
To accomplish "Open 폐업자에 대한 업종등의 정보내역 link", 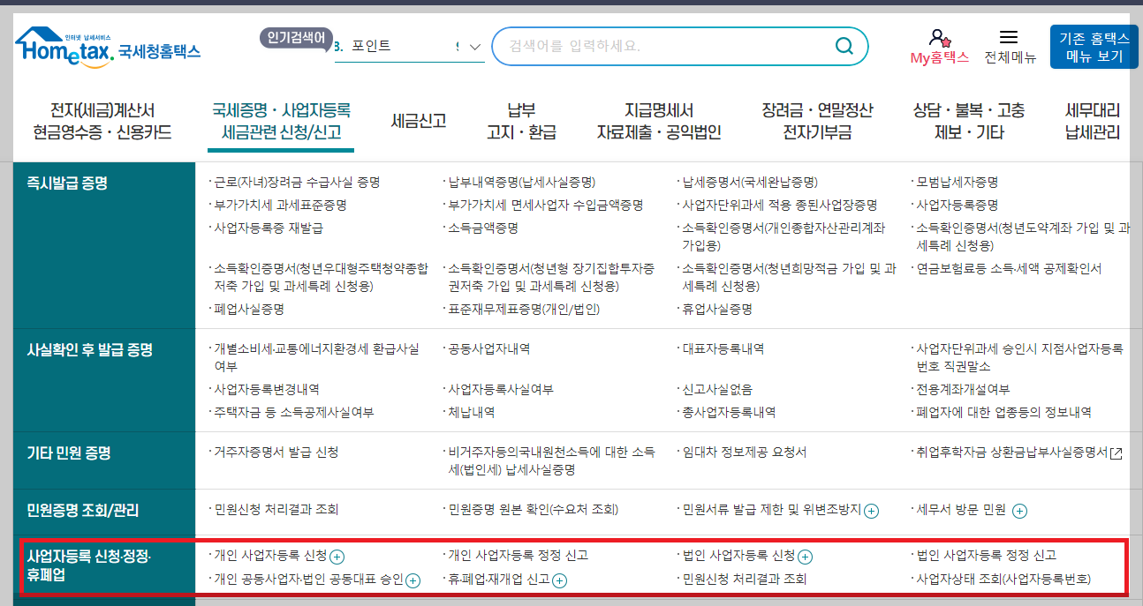I will tap(1003, 412).
